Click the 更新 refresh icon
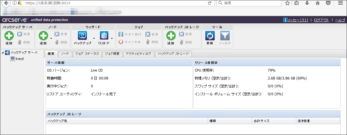The width and height of the screenshot is (347, 135). 210,36
